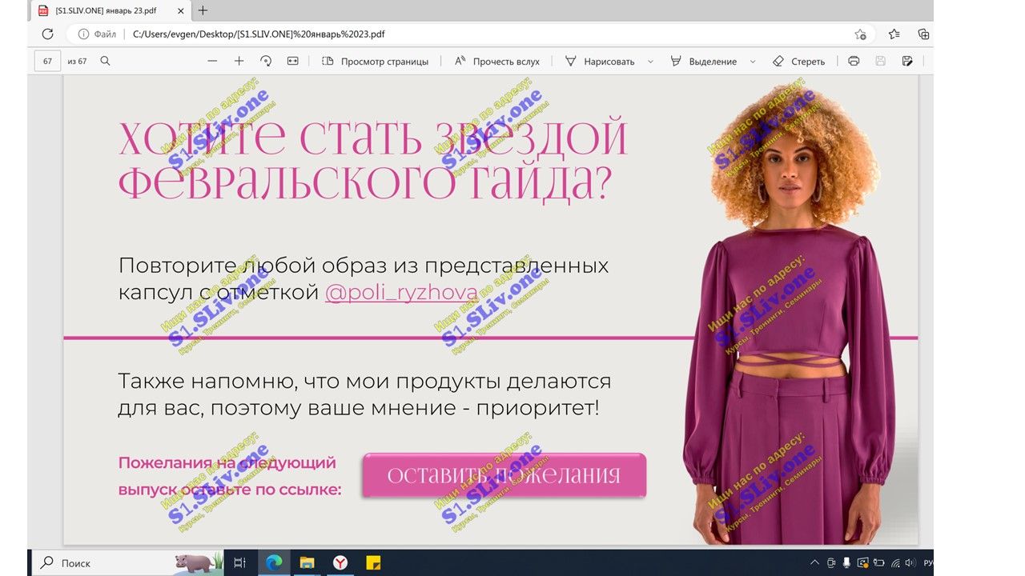1025x576 pixels.
Task: Toggle the Draw (Нарисовать) tool
Action: pos(600,61)
